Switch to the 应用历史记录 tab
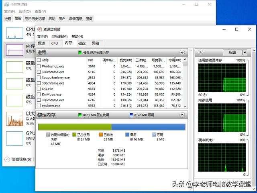Image resolution: width=257 pixels, height=193 pixels. (35, 19)
